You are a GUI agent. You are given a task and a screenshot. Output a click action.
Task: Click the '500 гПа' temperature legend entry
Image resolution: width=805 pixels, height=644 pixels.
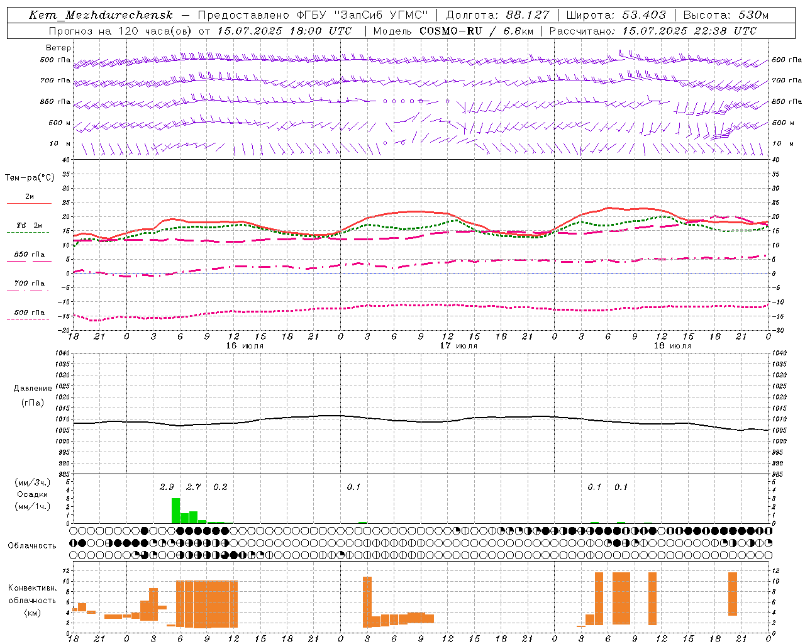pos(29,313)
